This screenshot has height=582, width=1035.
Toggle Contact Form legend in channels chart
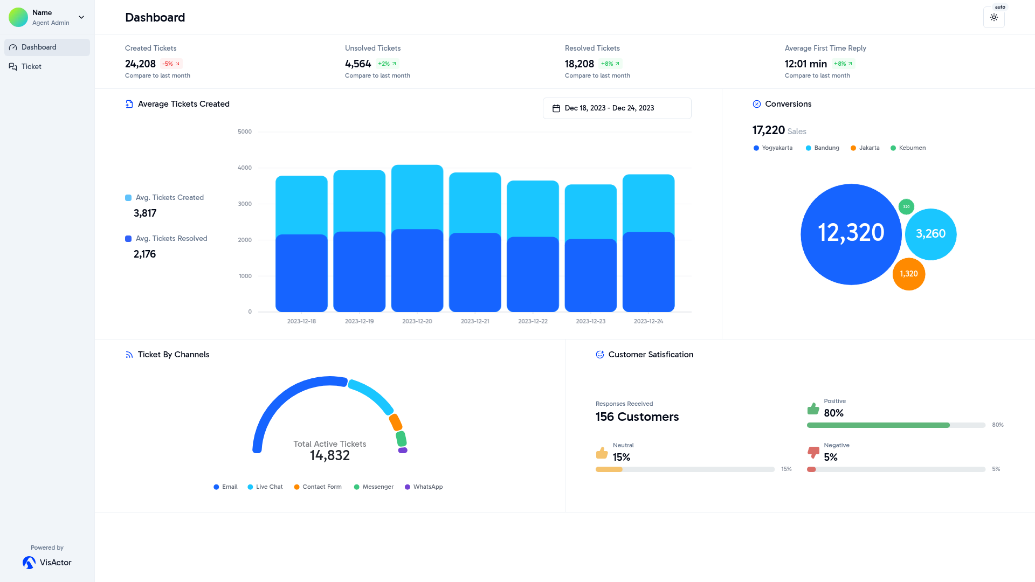click(x=318, y=487)
